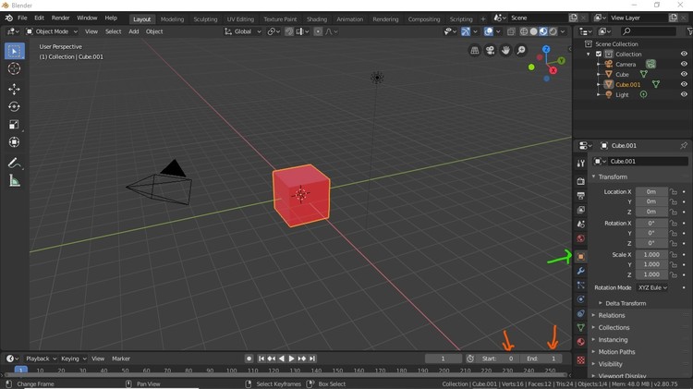Expand the Relations panel
This screenshot has height=389, width=693.
pyautogui.click(x=612, y=315)
